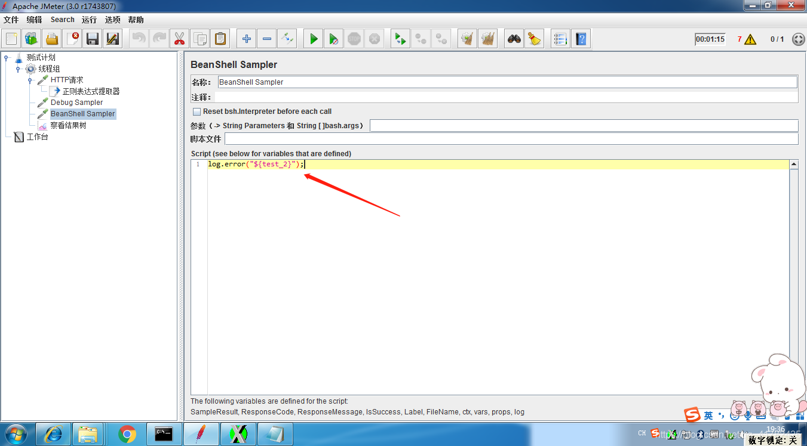Image resolution: width=807 pixels, height=446 pixels.
Task: Collapse the 测试计划 tree node handle
Action: [x=6, y=58]
